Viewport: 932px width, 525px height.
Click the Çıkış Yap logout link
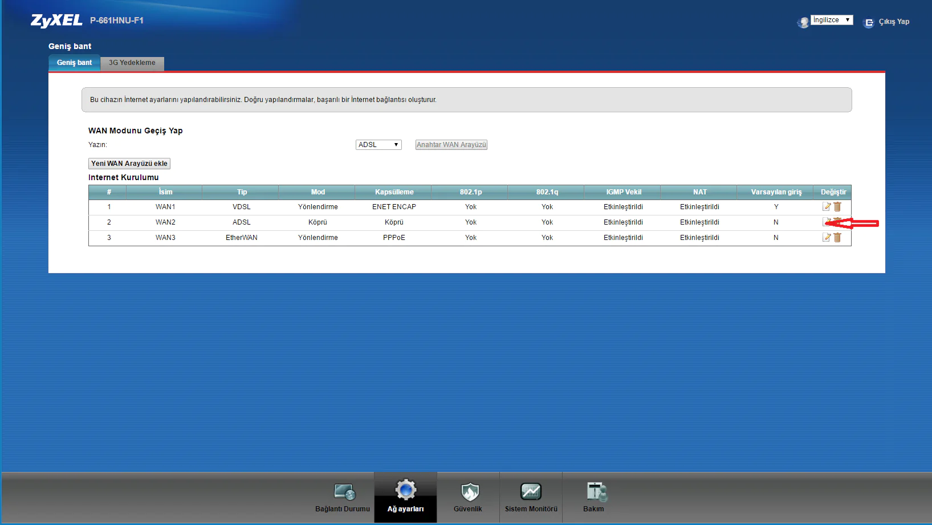point(893,22)
